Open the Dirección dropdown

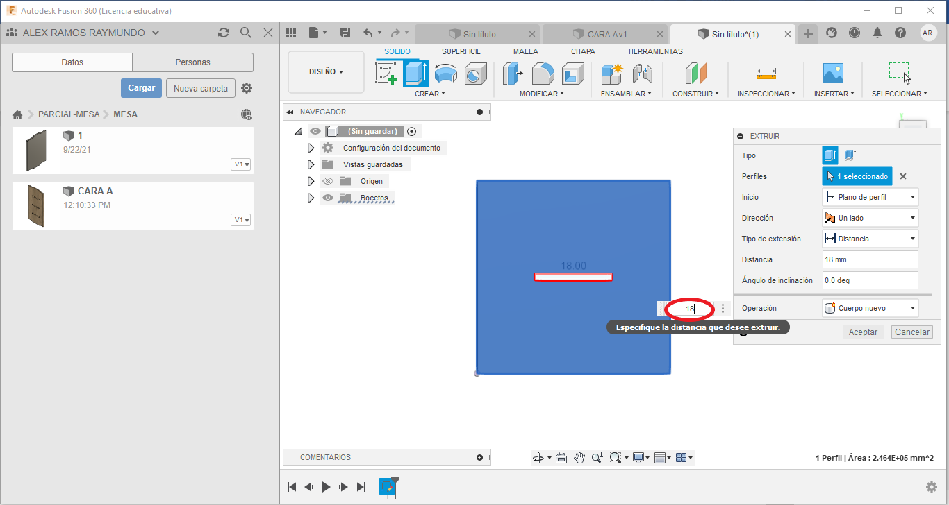(x=870, y=218)
